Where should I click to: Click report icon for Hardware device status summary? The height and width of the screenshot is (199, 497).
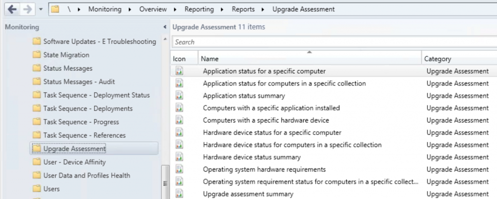click(x=180, y=157)
